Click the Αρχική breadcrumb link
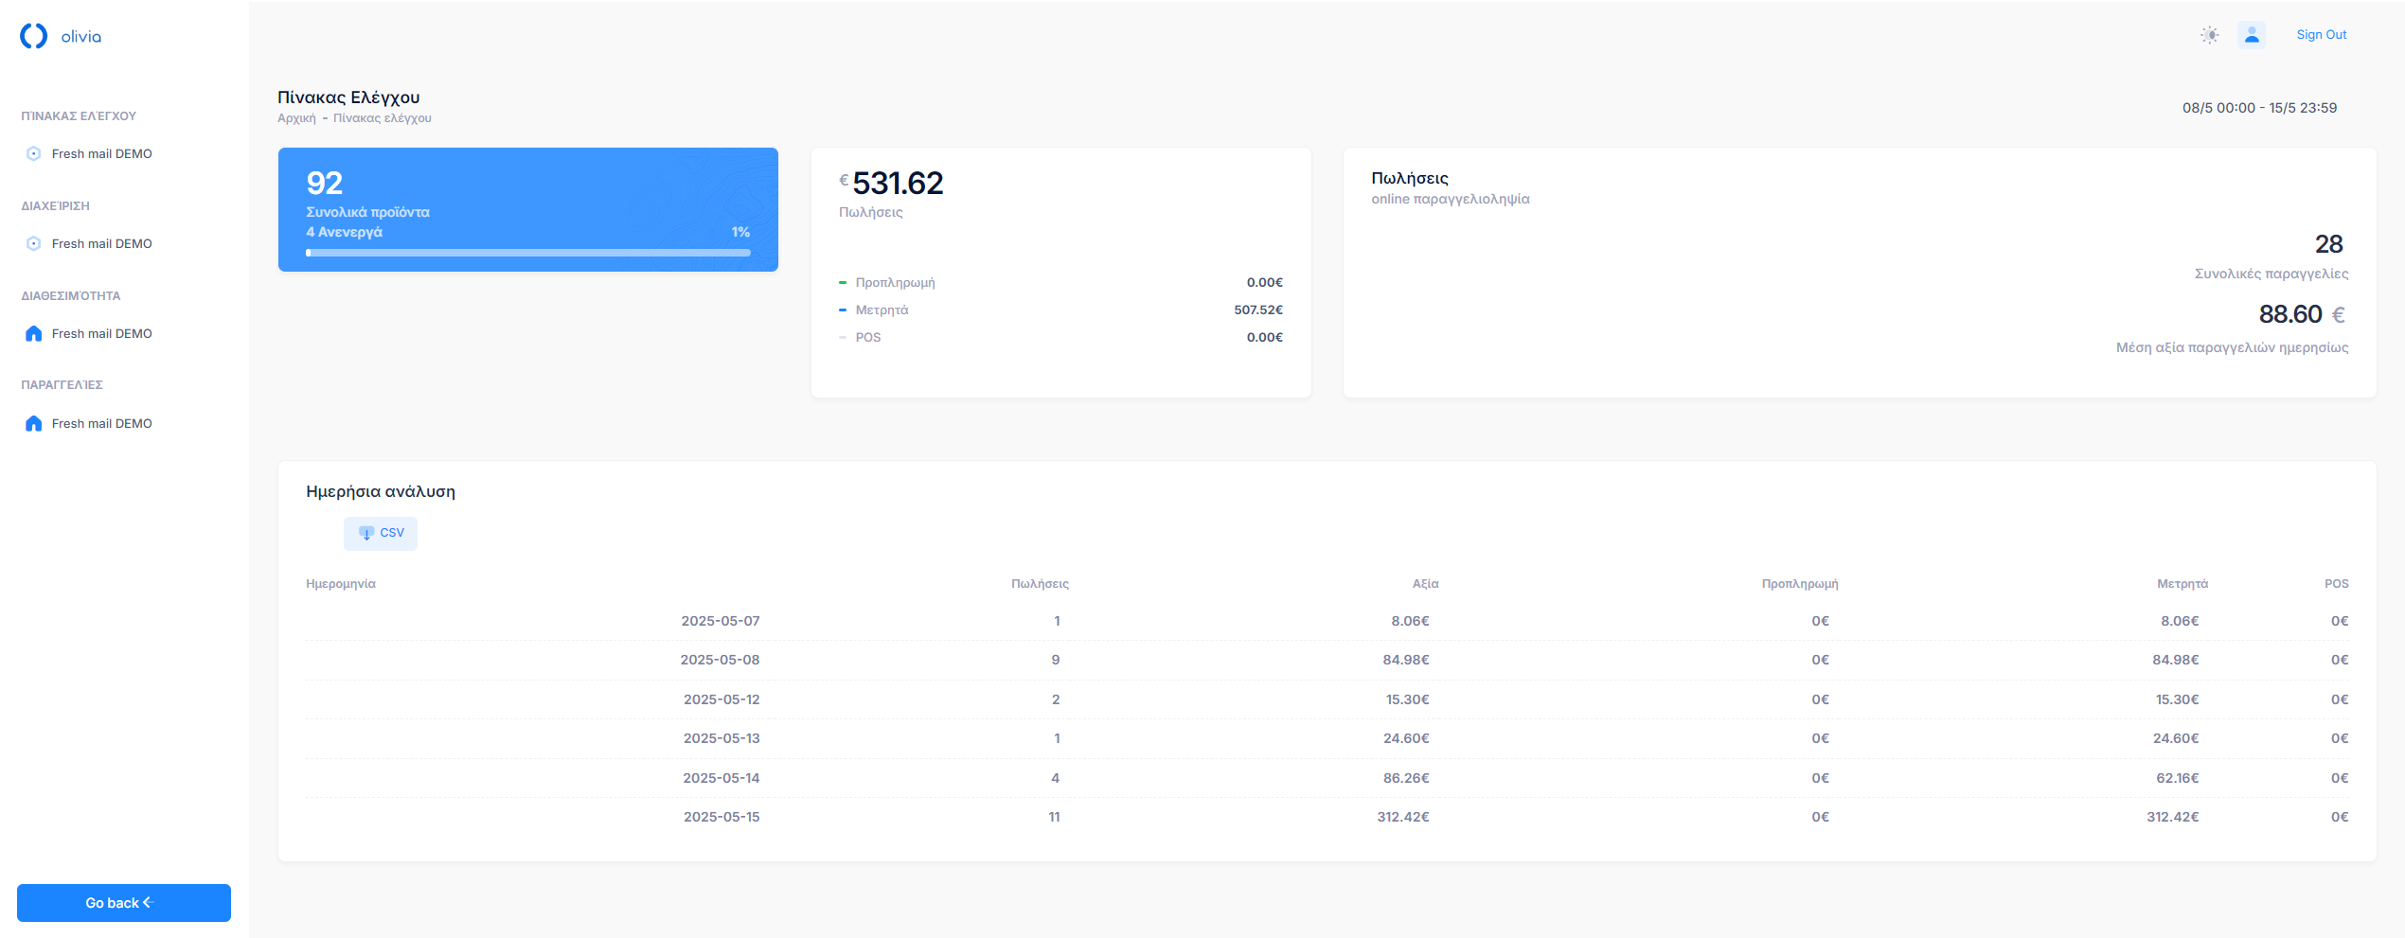The image size is (2405, 938). point(296,118)
